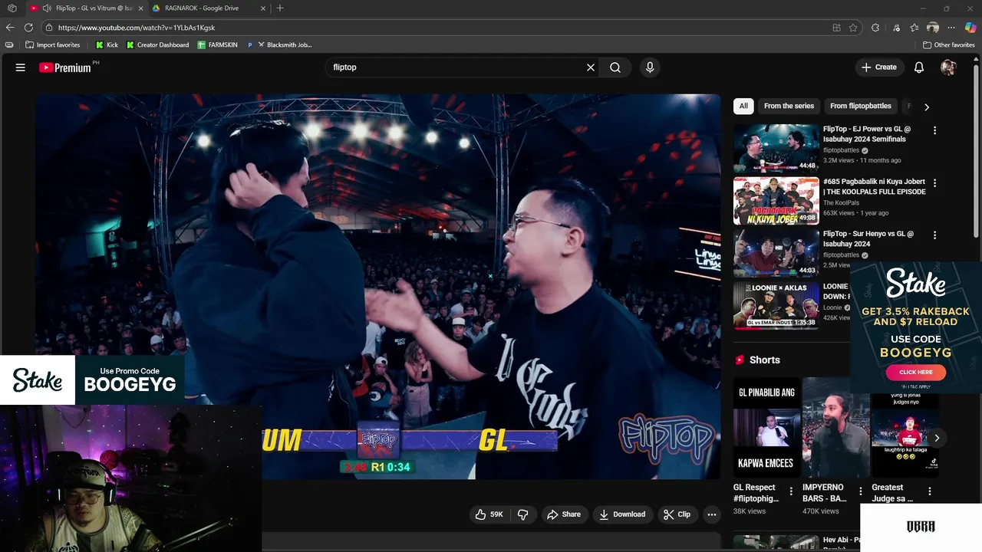982x552 pixels.
Task: Open the browser profile avatar in toolbar
Action: tap(933, 28)
